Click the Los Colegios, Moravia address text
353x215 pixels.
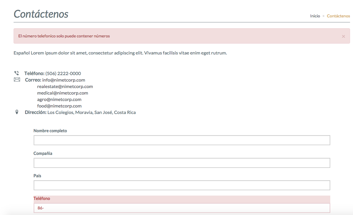pos(91,113)
